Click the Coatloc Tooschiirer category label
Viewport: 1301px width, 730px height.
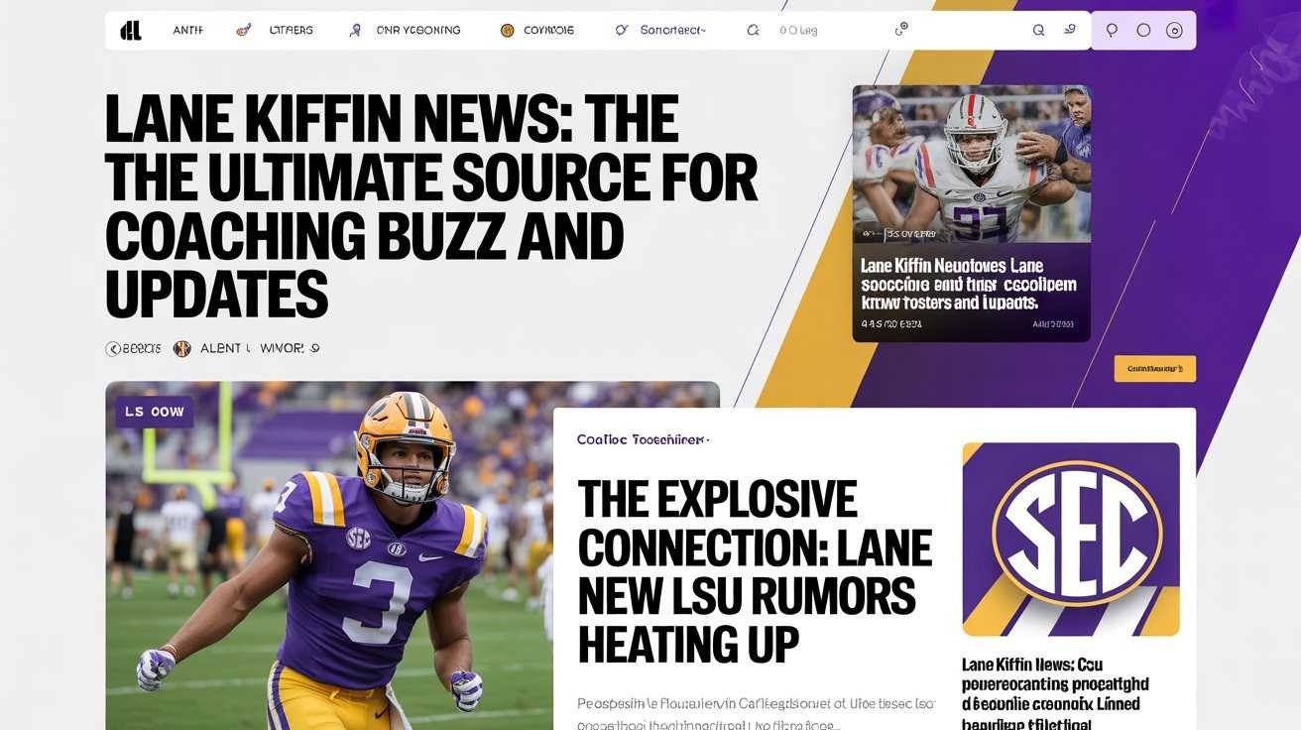(643, 439)
